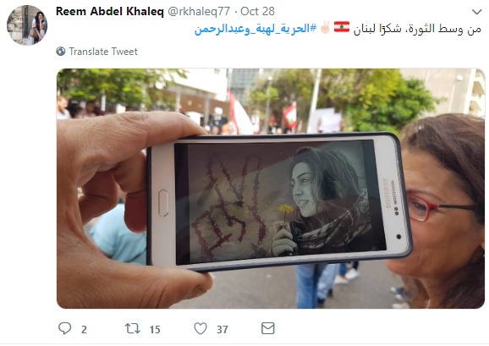Share the tweet via the envelope icon
The width and height of the screenshot is (489, 346).
pyautogui.click(x=267, y=328)
